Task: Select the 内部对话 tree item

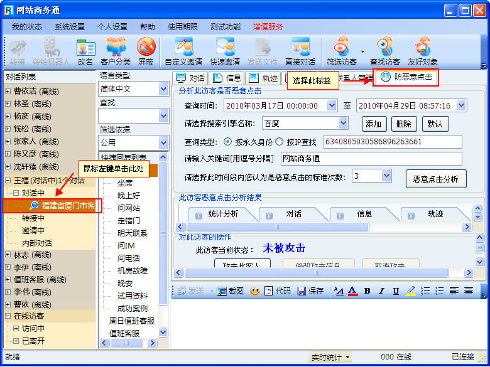Action: point(37,243)
